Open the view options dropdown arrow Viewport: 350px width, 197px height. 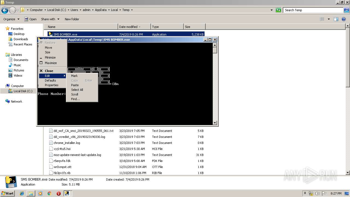(329, 19)
